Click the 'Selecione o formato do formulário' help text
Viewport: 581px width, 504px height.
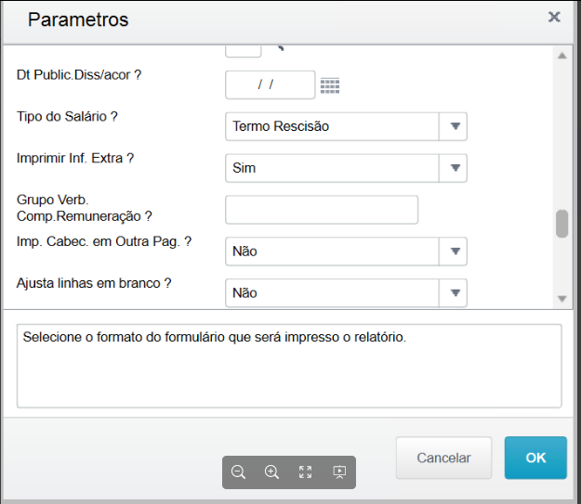click(215, 337)
